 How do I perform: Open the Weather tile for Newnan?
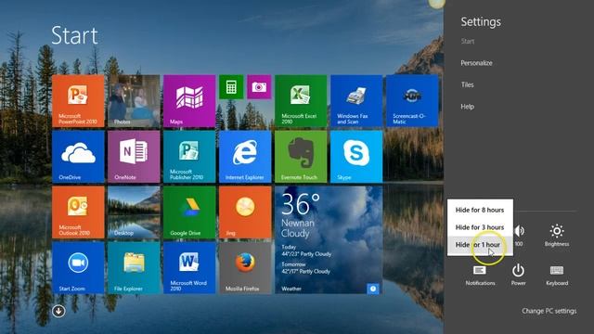[x=329, y=240]
